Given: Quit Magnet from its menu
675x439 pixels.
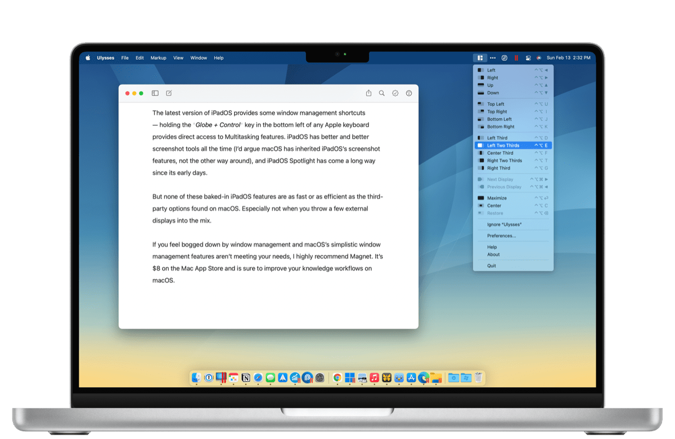Looking at the screenshot, I should (513, 266).
